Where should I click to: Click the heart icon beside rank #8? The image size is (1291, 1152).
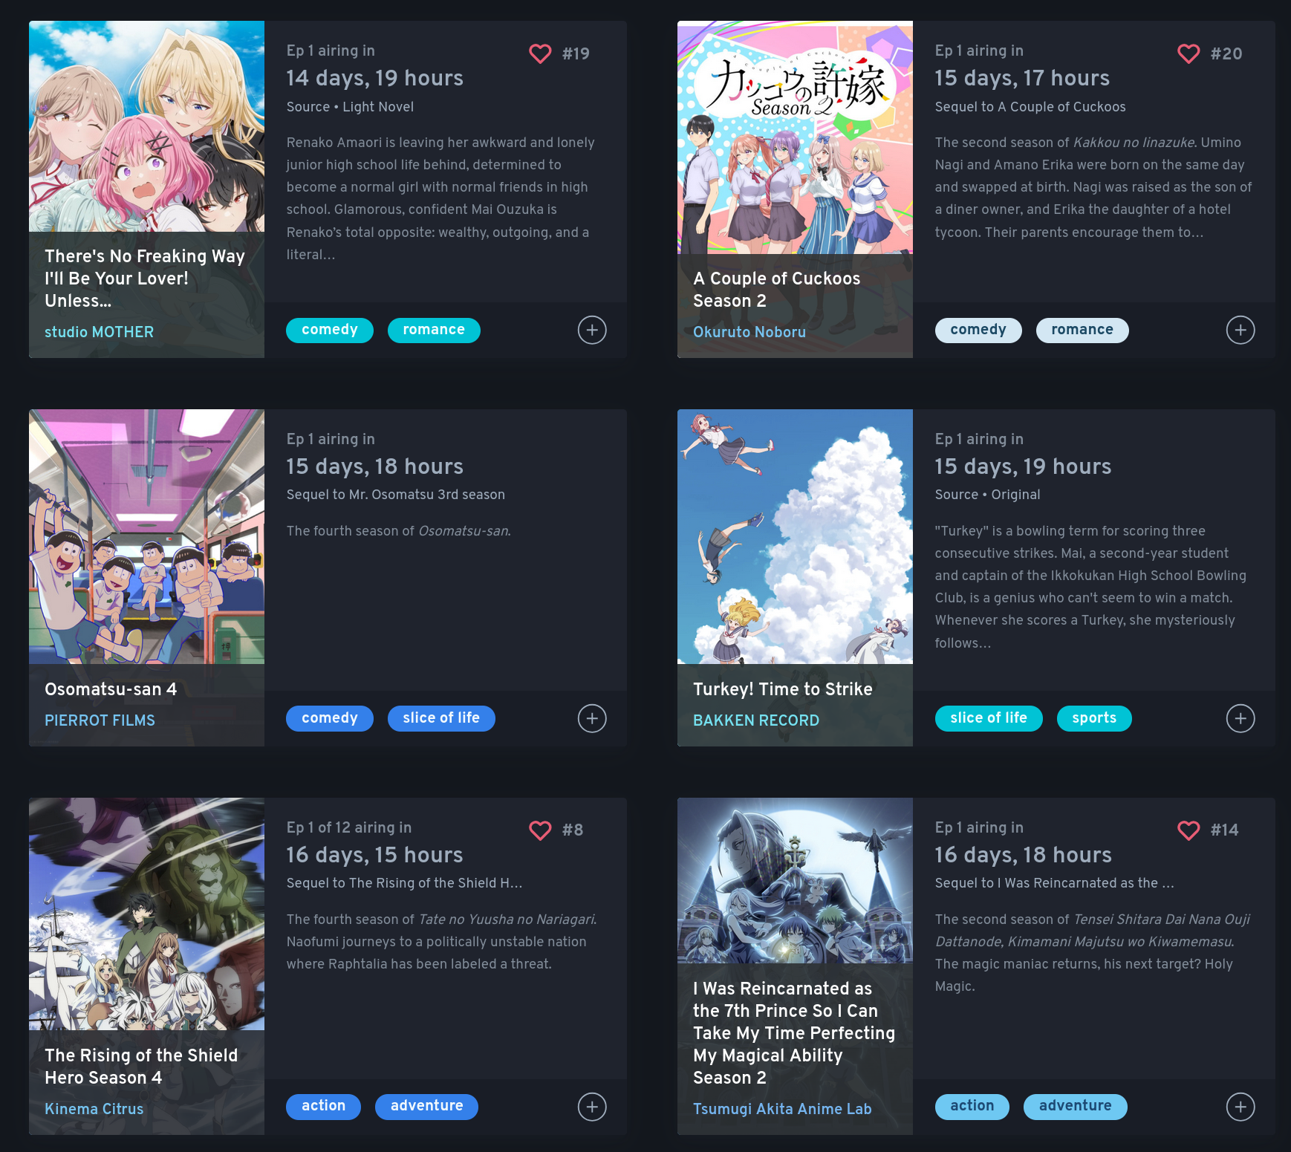point(540,830)
